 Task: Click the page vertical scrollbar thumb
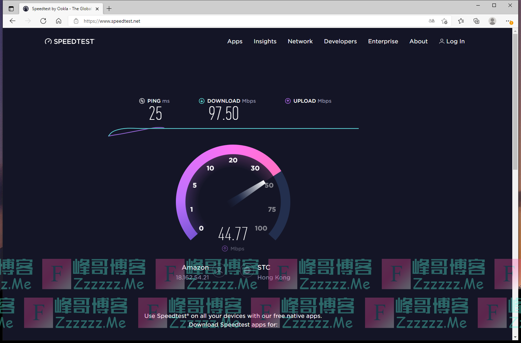point(515,101)
